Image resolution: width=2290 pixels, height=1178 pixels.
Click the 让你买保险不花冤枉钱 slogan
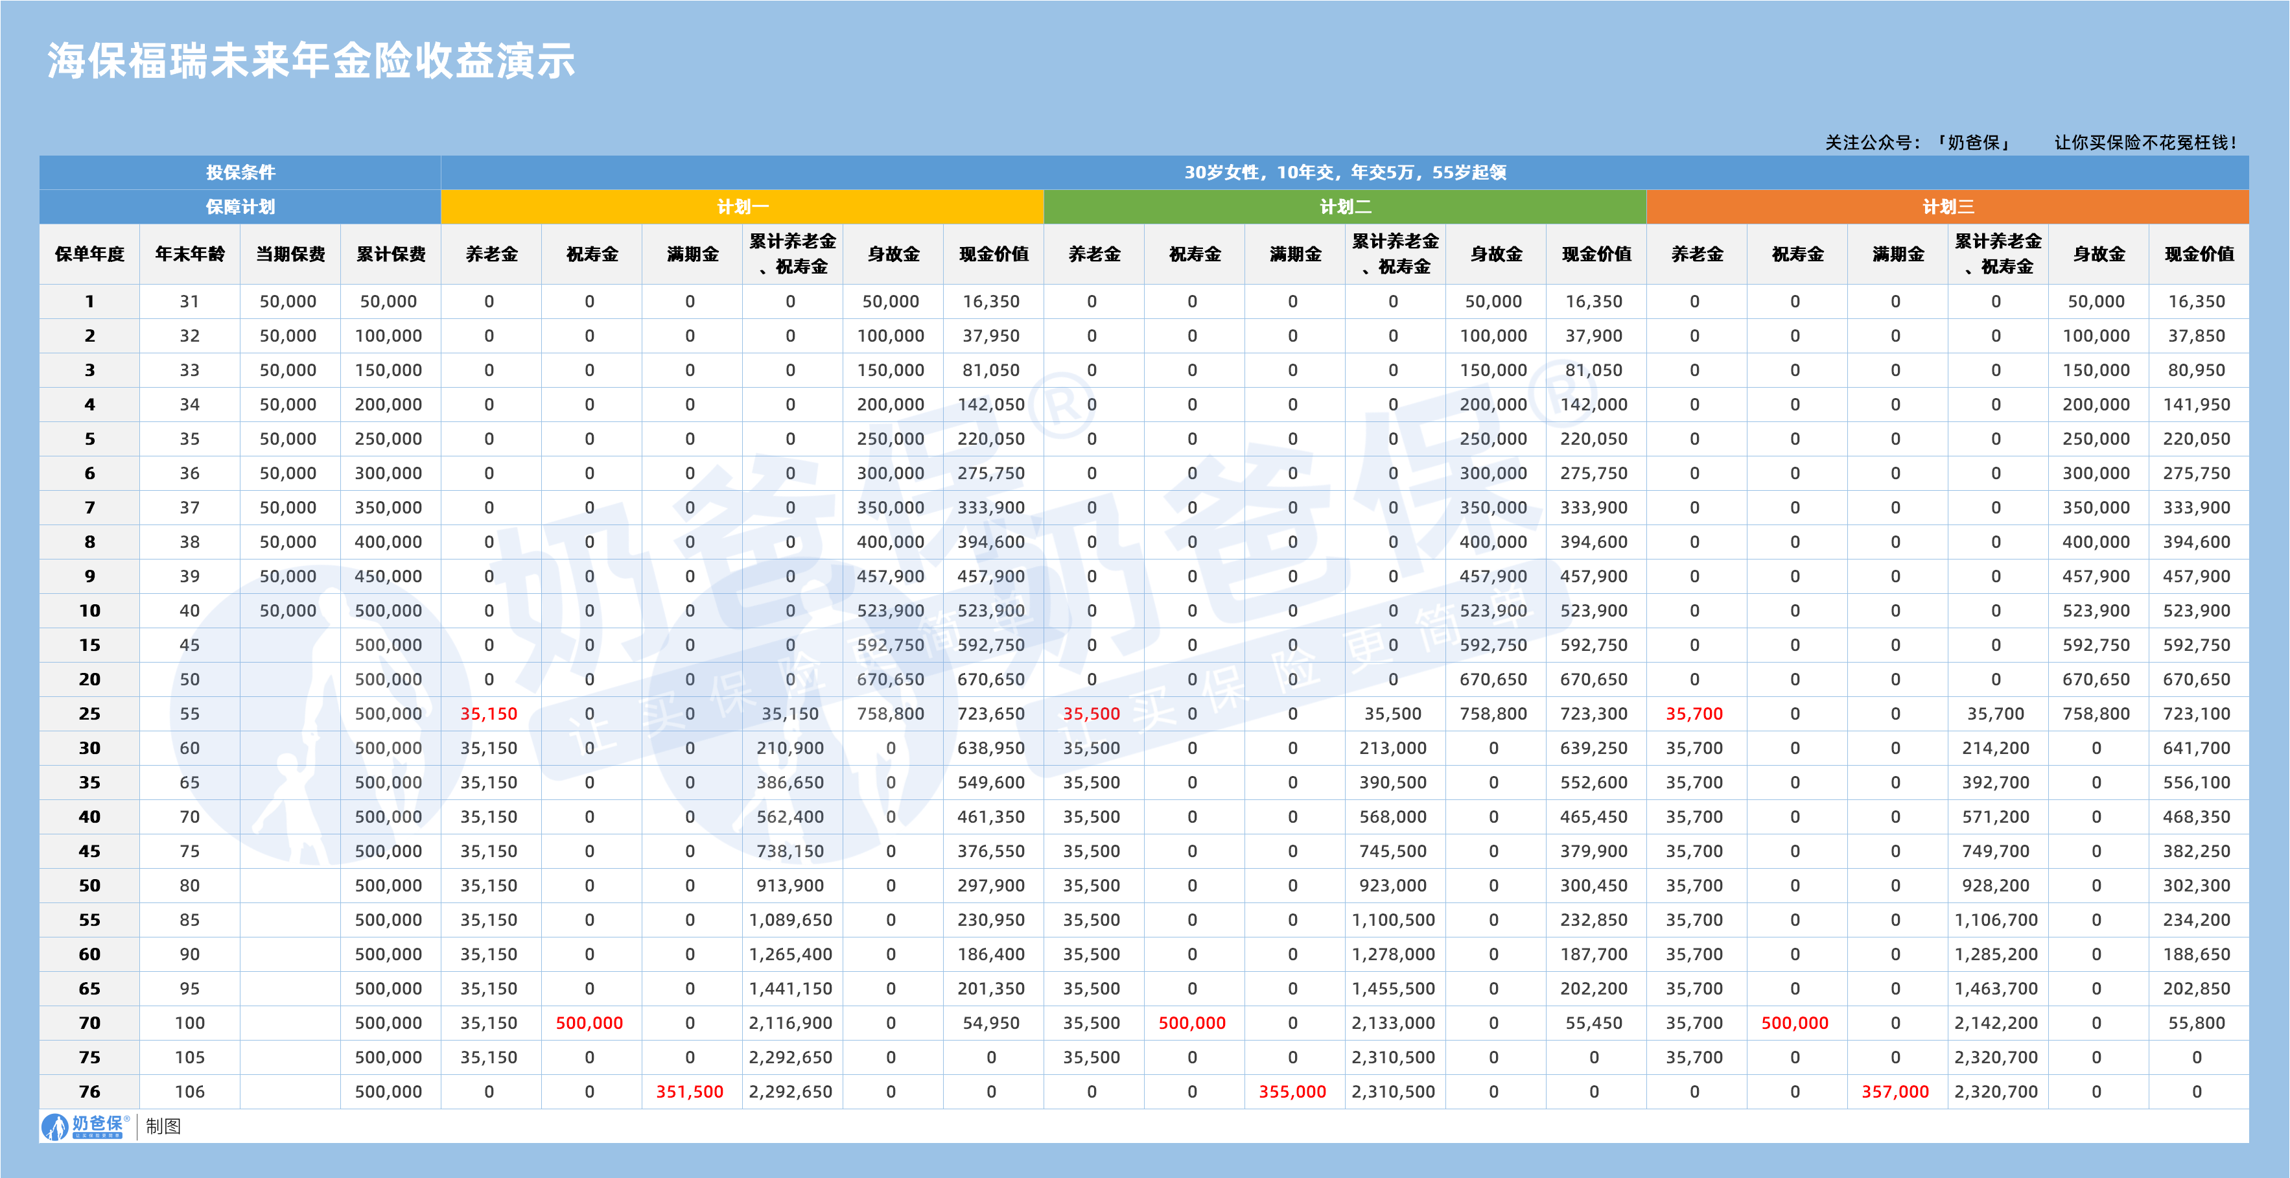pos(2145,143)
